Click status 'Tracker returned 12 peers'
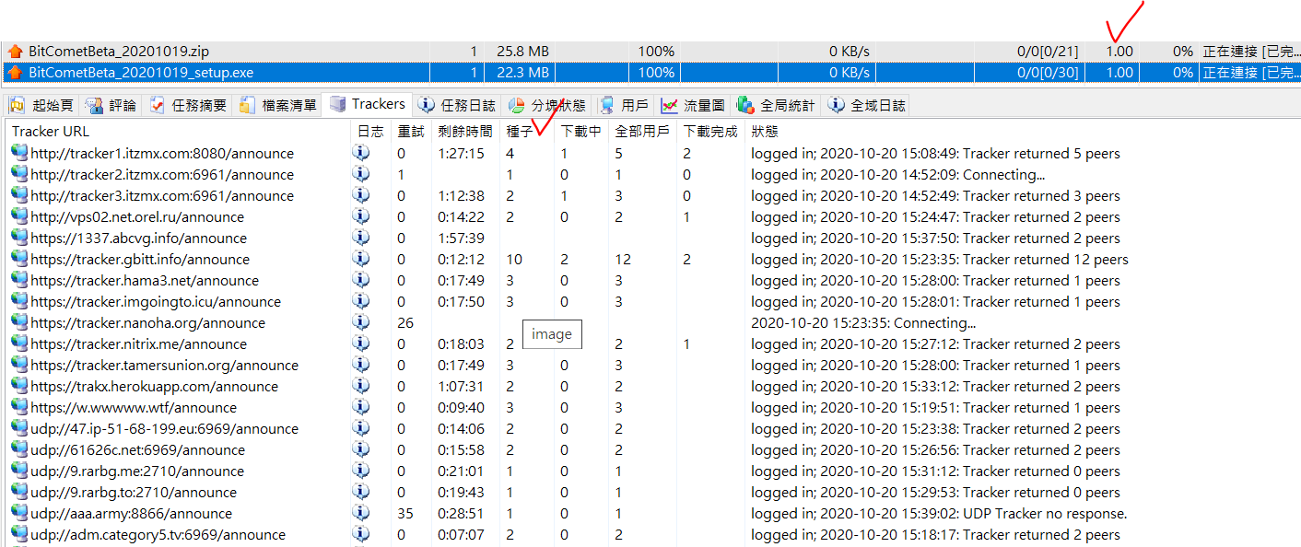Image resolution: width=1301 pixels, height=547 pixels. coord(1046,260)
